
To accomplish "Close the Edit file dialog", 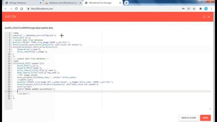I will (x=209, y=17).
